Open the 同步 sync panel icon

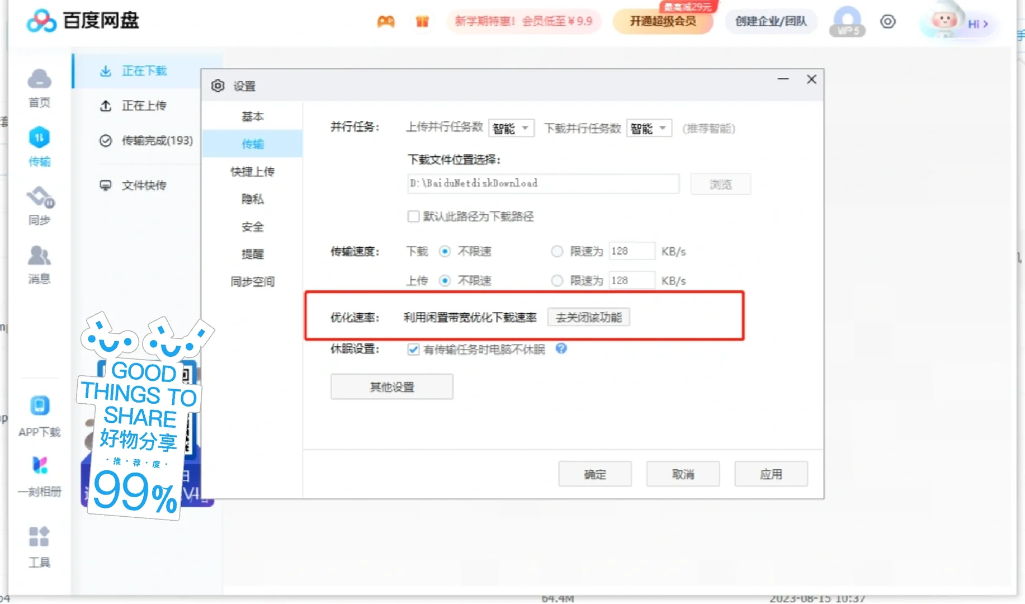pos(39,204)
